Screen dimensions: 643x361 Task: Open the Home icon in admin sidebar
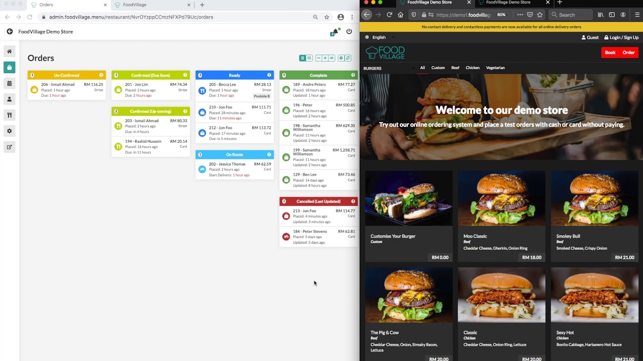(9, 51)
